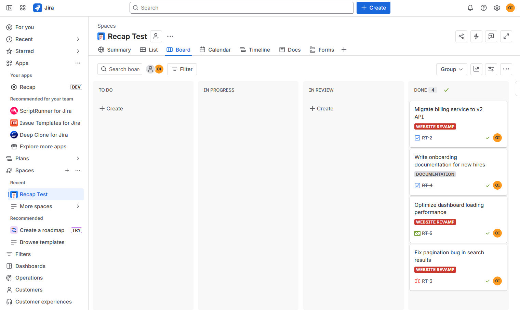Image resolution: width=520 pixels, height=310 pixels.
Task: Click the OI assignee avatar on the RT-2 card
Action: pos(497,138)
